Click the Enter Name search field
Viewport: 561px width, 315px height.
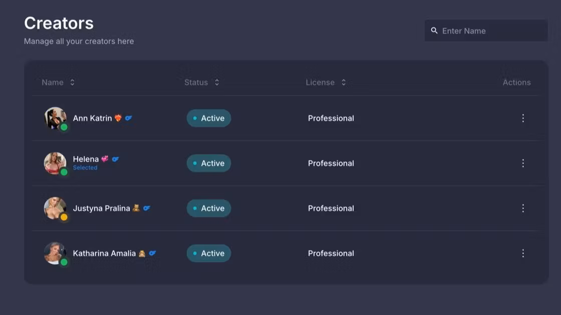point(491,31)
